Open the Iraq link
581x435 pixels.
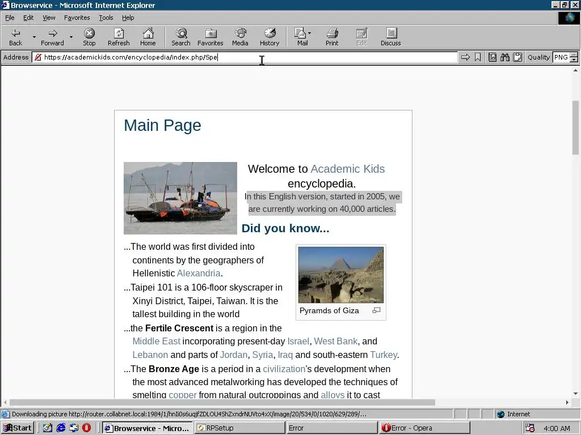(285, 355)
